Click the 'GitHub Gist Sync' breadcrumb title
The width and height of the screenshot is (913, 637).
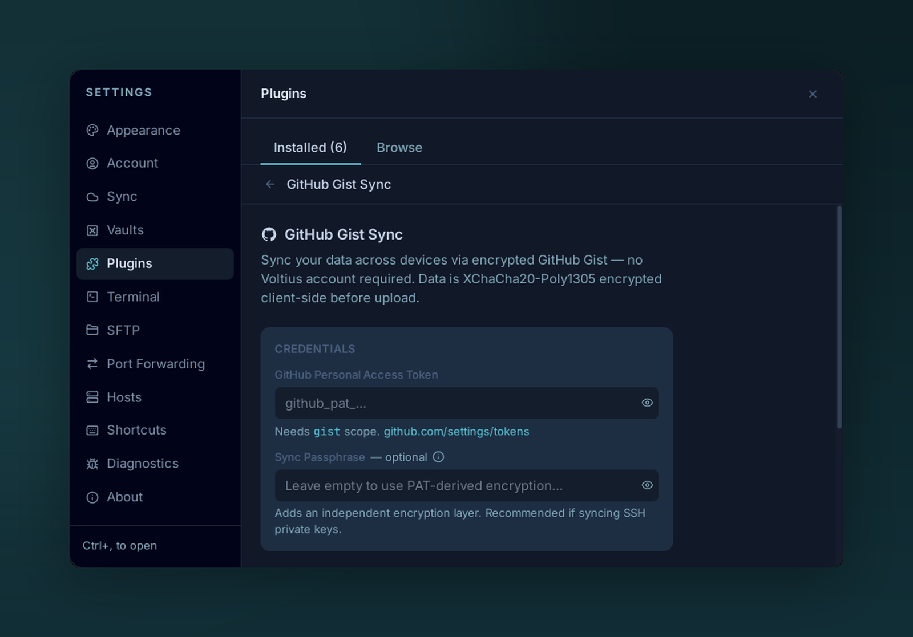click(x=339, y=184)
